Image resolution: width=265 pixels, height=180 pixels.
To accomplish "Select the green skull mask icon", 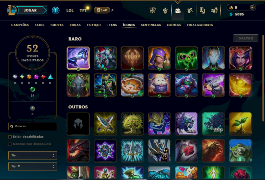I will coord(186,58).
